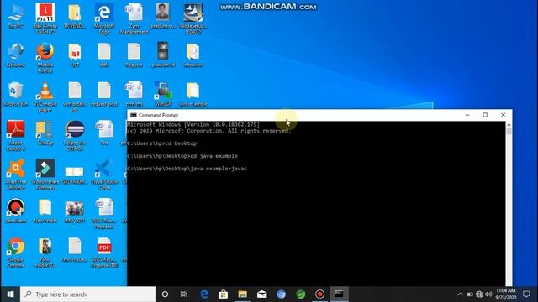Click the 'cd Desktop' command line
538x302 pixels.
coord(181,143)
